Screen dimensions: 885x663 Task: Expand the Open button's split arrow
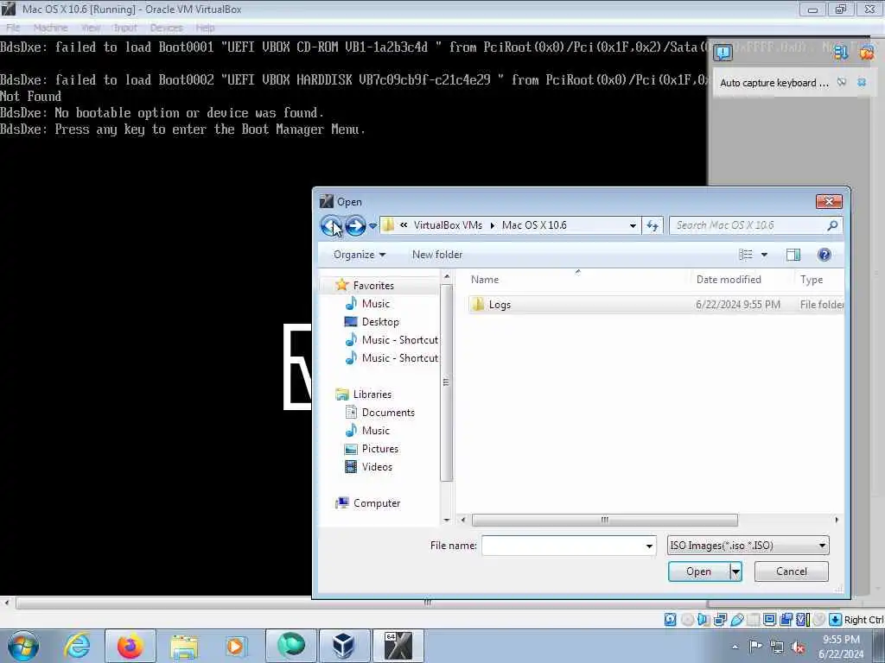point(735,571)
